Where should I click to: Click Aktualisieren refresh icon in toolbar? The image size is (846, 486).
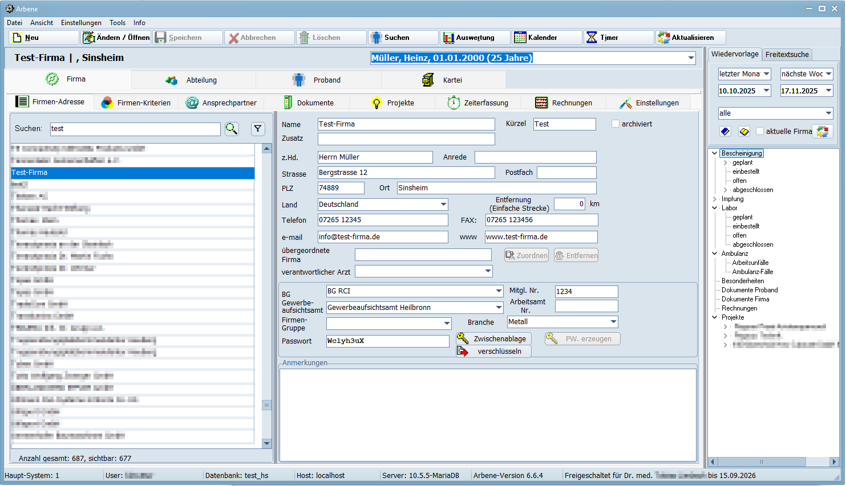coord(663,38)
